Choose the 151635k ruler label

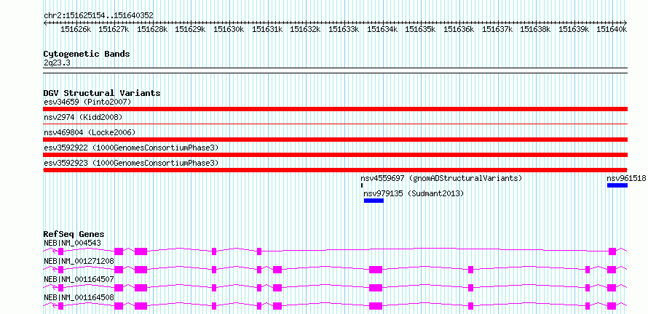420,29
